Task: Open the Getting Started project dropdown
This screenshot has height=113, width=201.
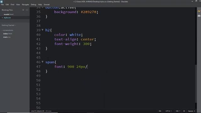Action: click(9, 25)
